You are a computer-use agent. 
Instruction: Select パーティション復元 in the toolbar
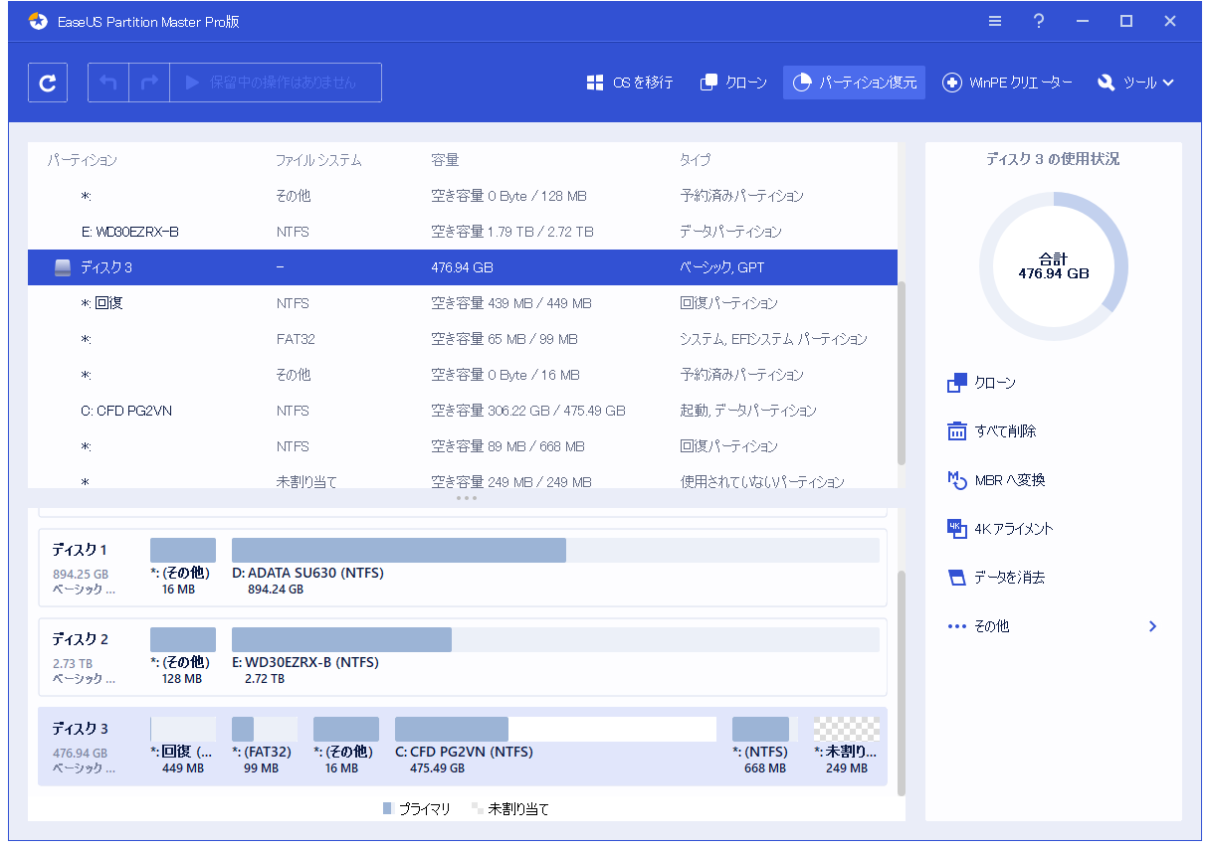(x=855, y=83)
